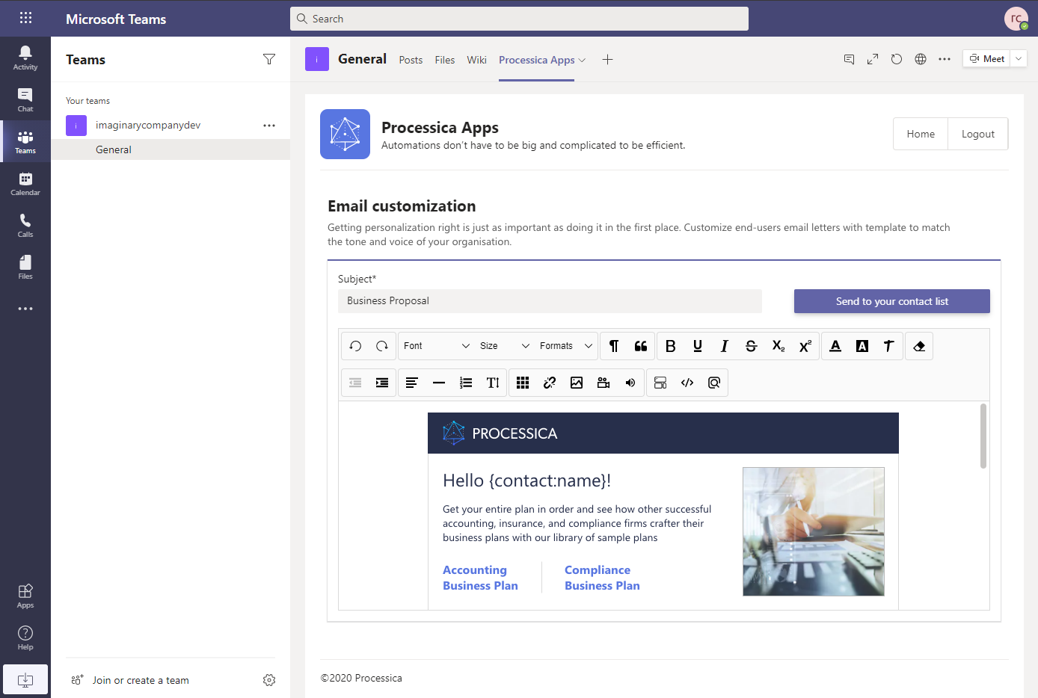Increase indent in the editor

pyautogui.click(x=382, y=383)
